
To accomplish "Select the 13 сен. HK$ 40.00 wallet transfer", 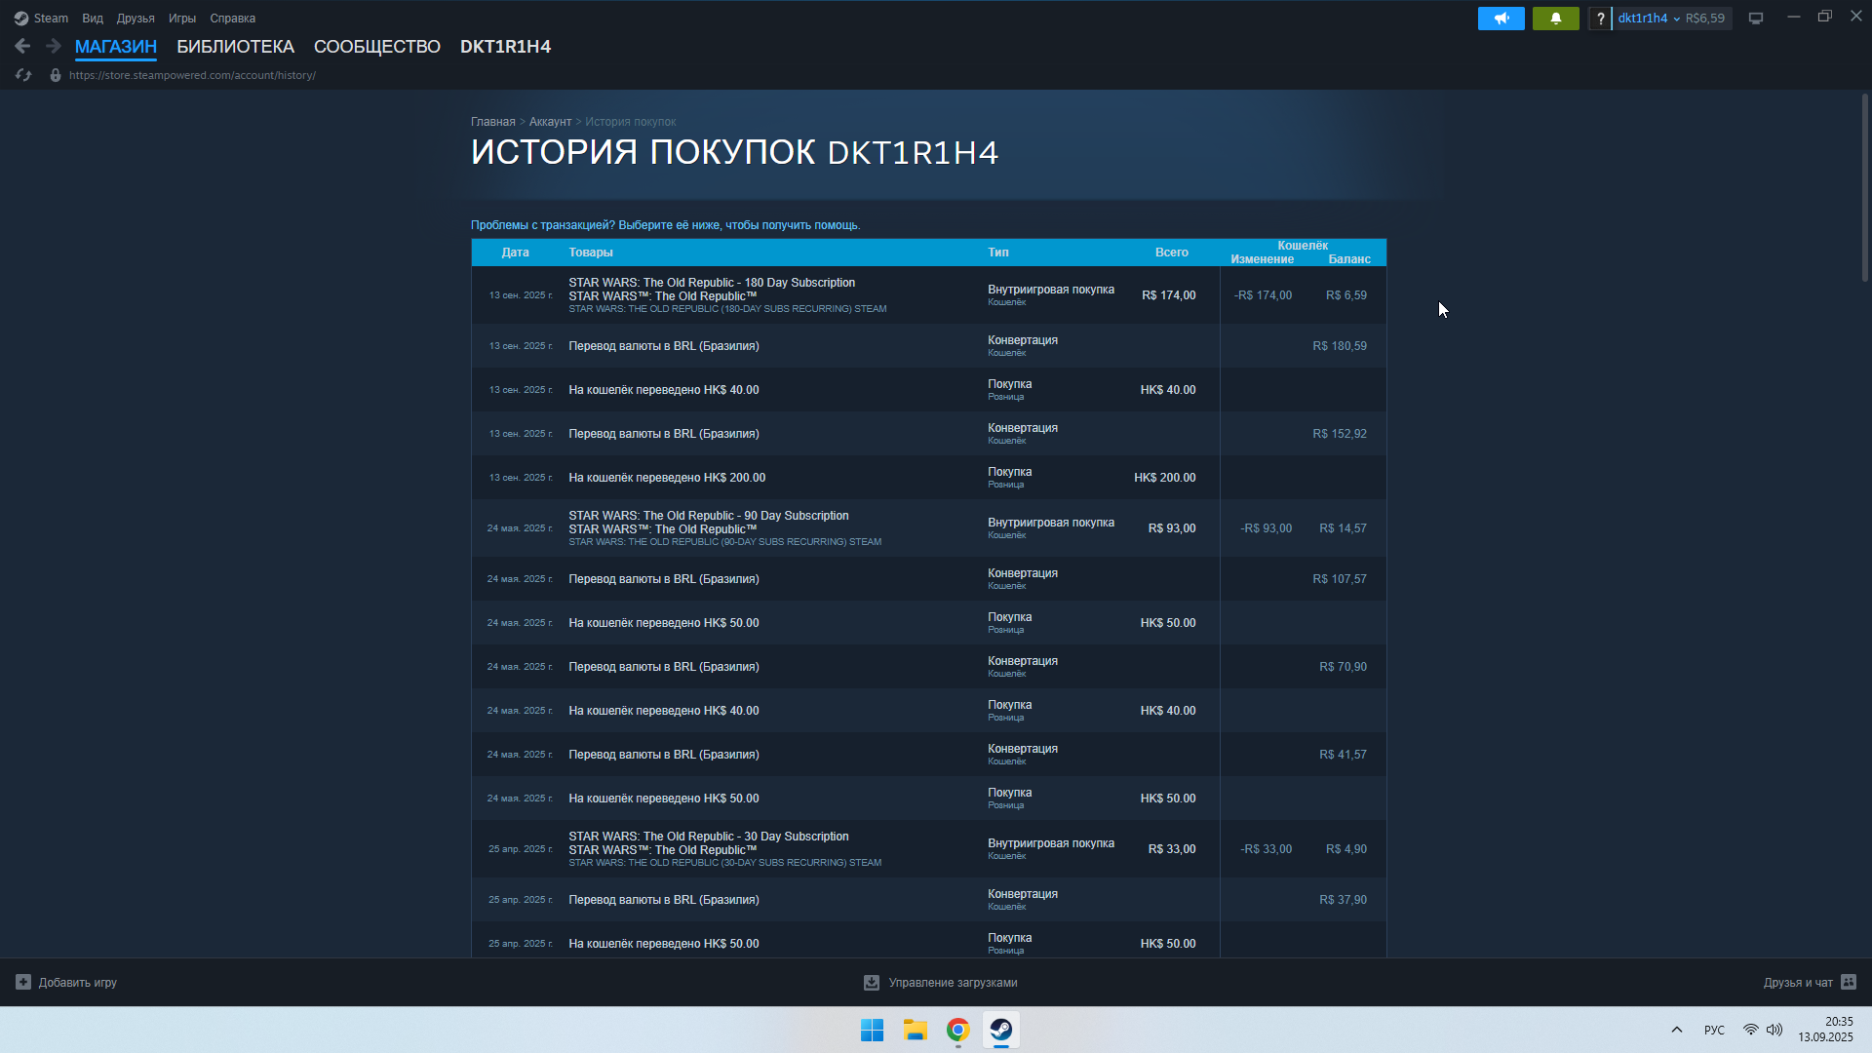I will tap(928, 390).
